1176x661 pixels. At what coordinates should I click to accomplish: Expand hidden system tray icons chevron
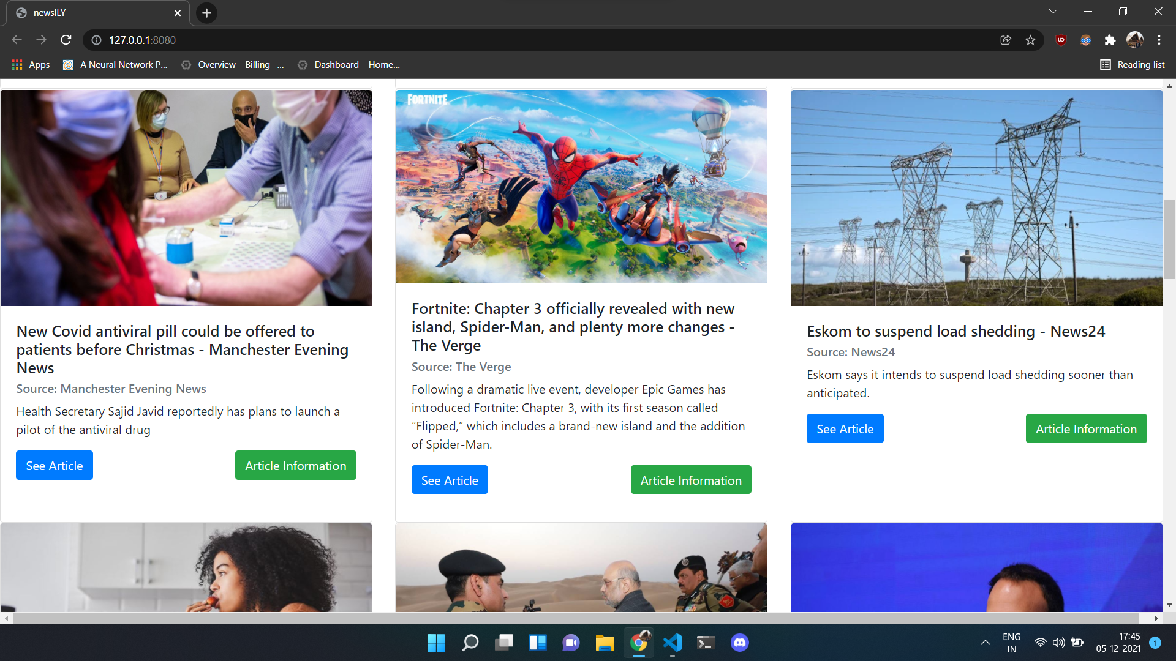(x=985, y=643)
